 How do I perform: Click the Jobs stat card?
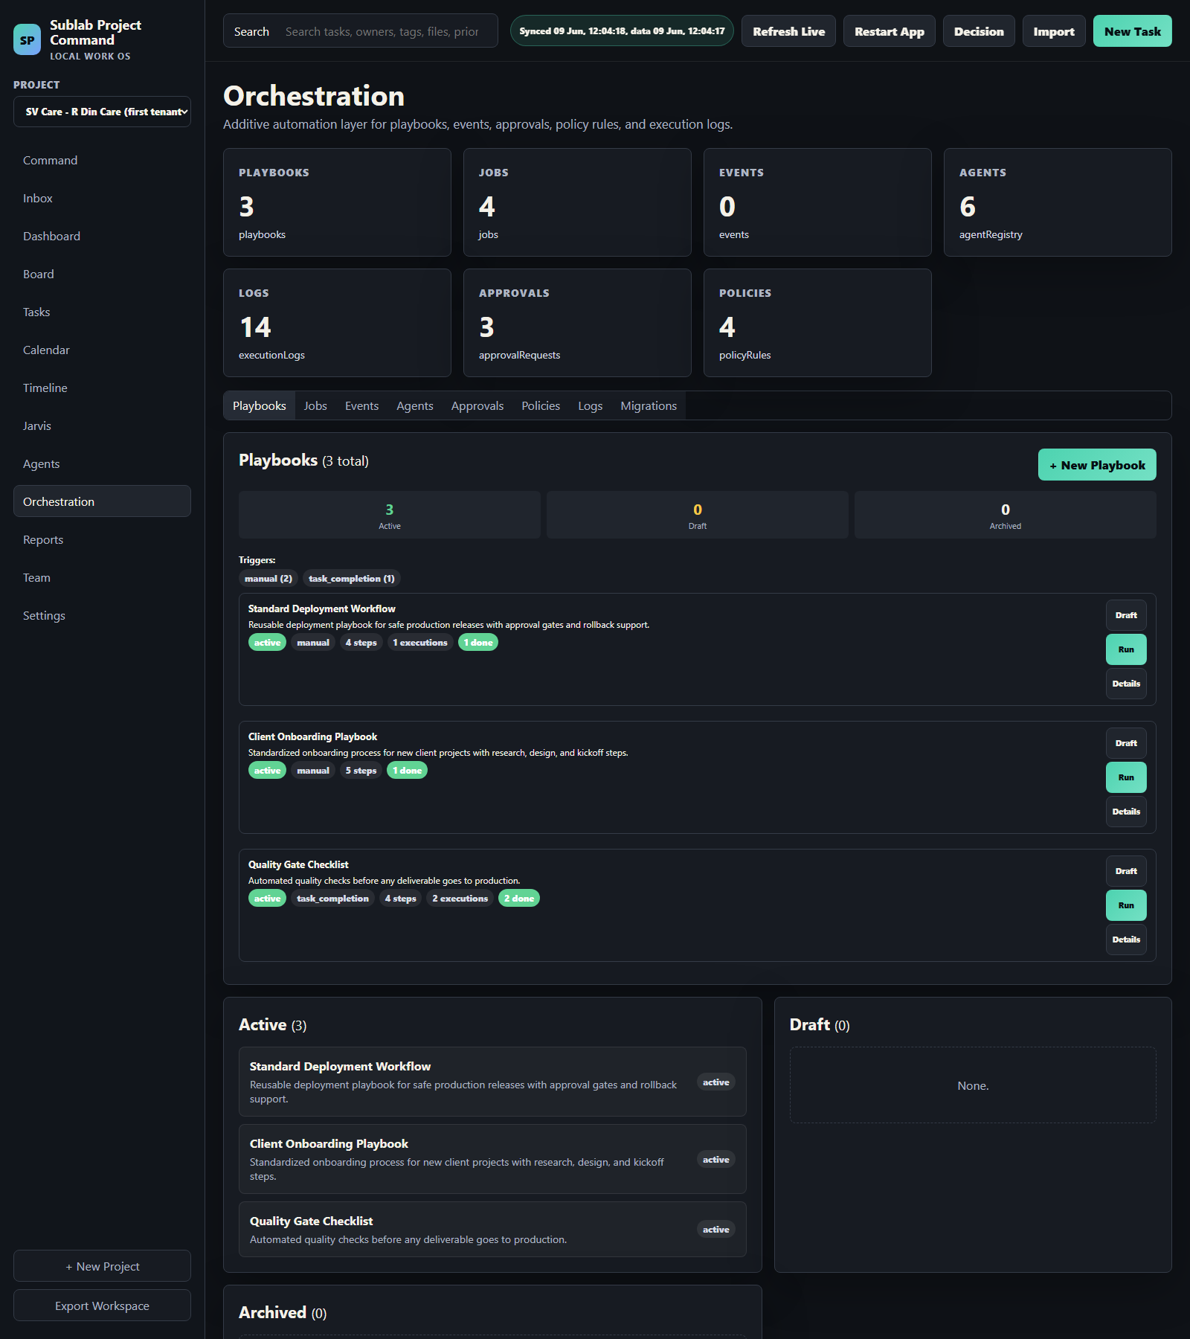[577, 202]
